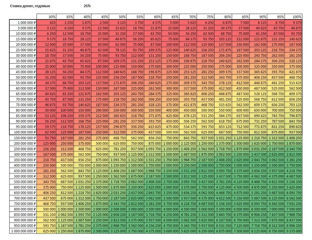Select 62 500 in the 25 000 000 ₽ row

pyautogui.click(x=100, y=50)
